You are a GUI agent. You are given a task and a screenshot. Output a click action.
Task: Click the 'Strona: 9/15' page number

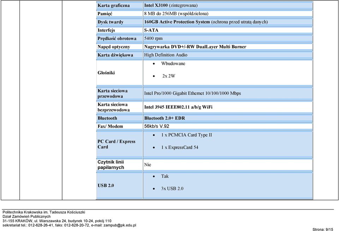pyautogui.click(x=323, y=229)
